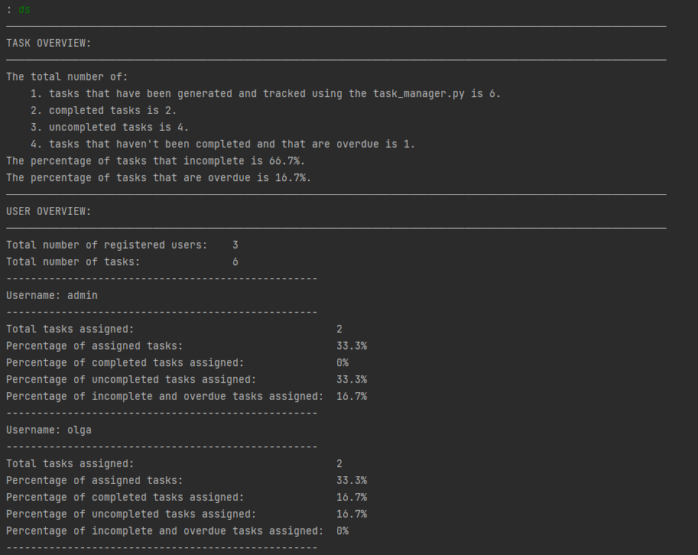The image size is (698, 555).
Task: Click olga's 'Percentage of assigned tasks:' line
Action: (187, 481)
